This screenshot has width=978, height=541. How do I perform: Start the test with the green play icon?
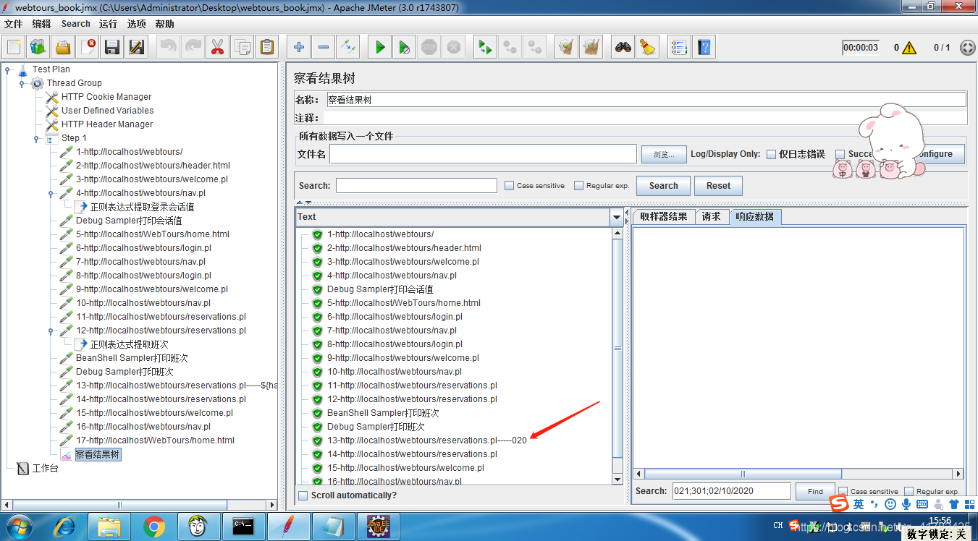click(379, 48)
